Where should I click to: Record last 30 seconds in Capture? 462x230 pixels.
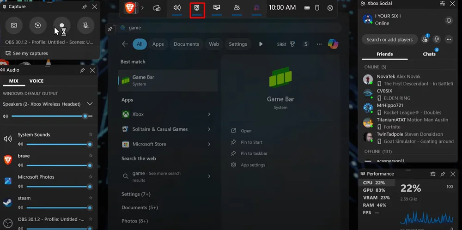(x=38, y=25)
